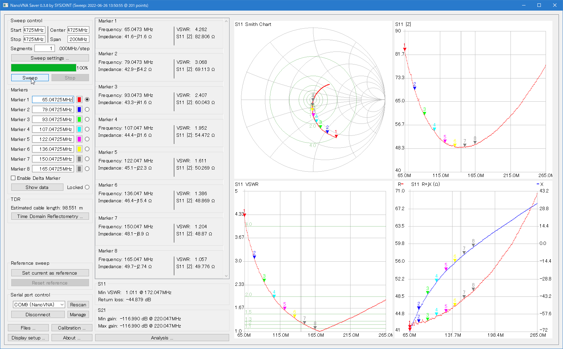The image size is (563, 349).
Task: Click the S11 VSWR chart
Action: (313, 260)
